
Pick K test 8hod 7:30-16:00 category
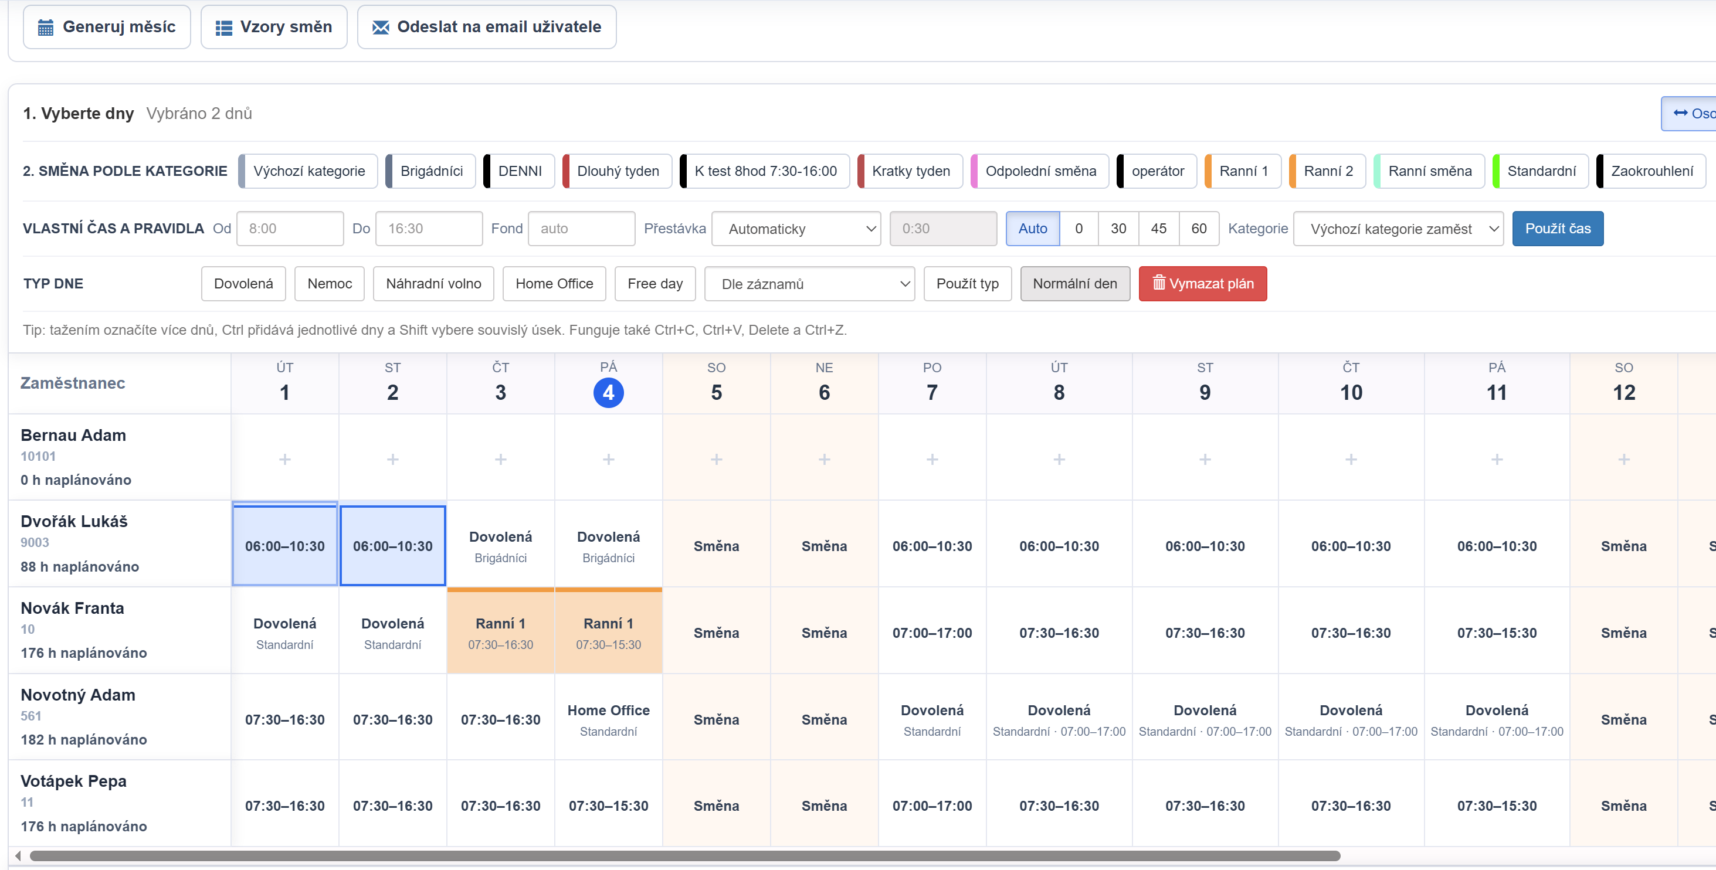765,171
